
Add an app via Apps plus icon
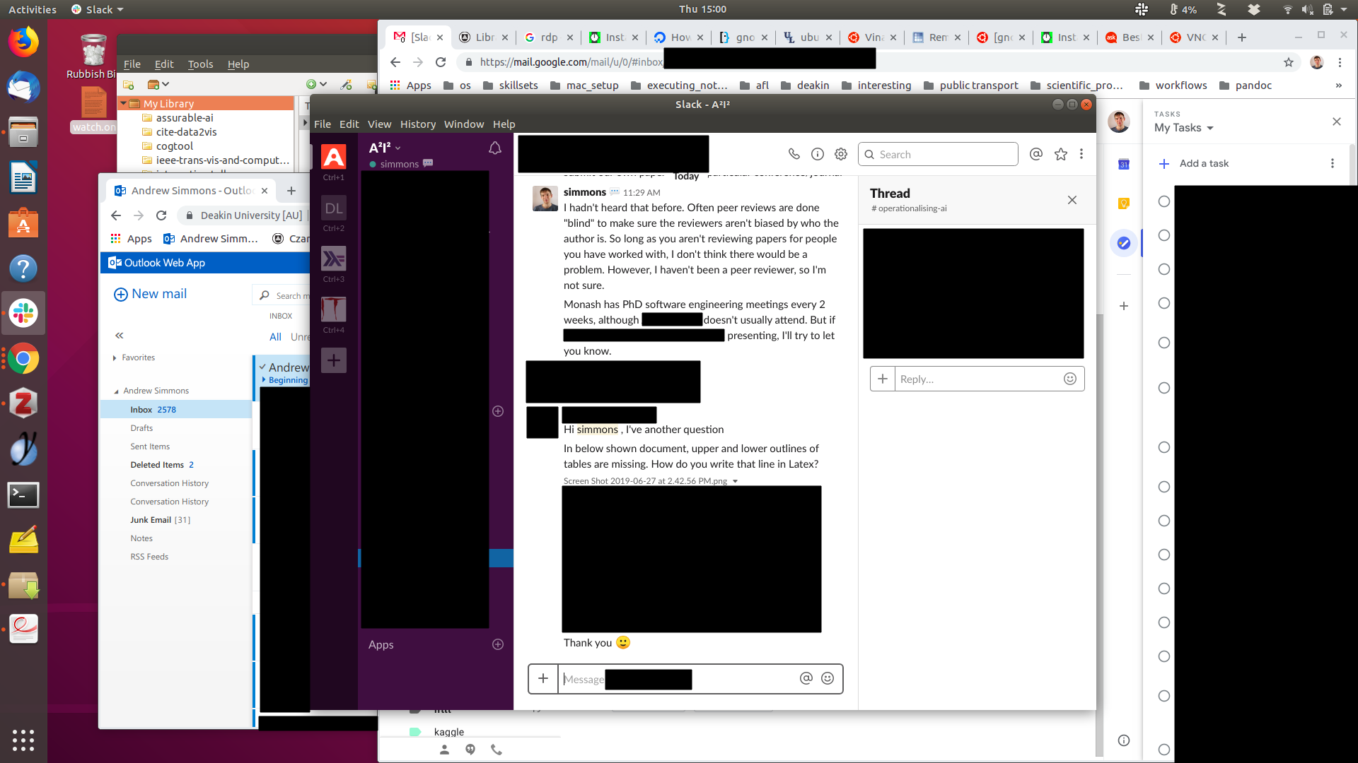pyautogui.click(x=497, y=644)
